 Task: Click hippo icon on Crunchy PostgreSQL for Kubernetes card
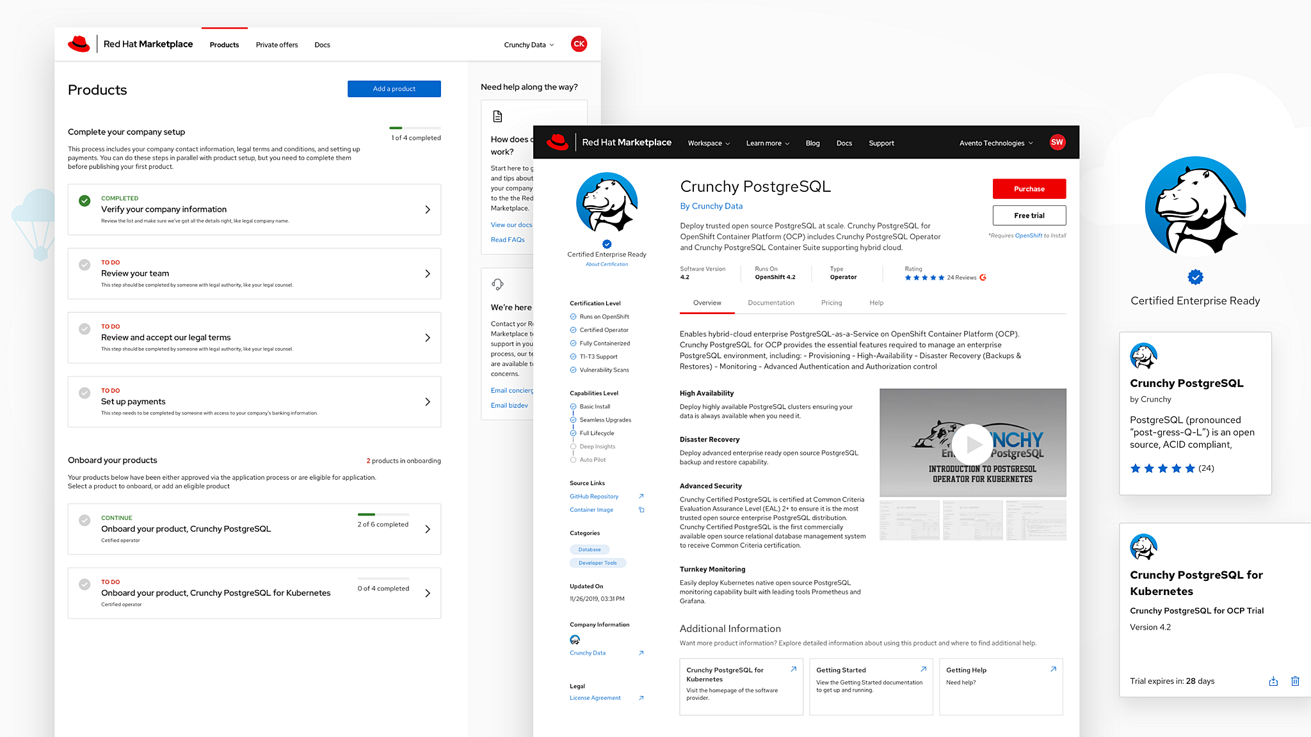coord(1143,547)
